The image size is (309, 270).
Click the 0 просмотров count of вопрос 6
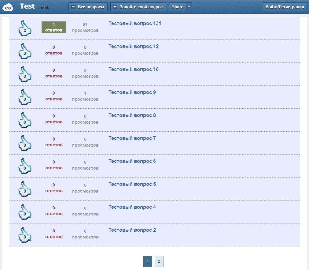pyautogui.click(x=85, y=165)
